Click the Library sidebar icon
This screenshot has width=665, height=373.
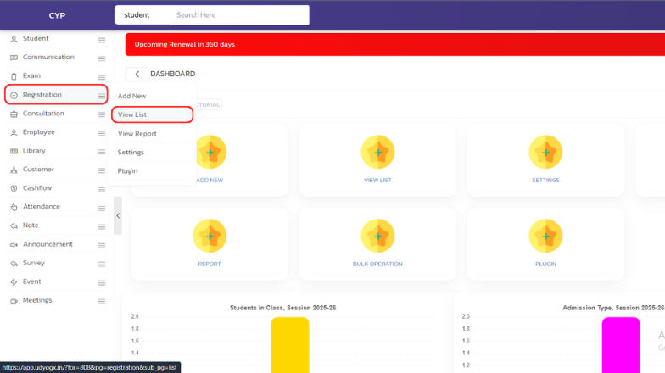pos(14,151)
